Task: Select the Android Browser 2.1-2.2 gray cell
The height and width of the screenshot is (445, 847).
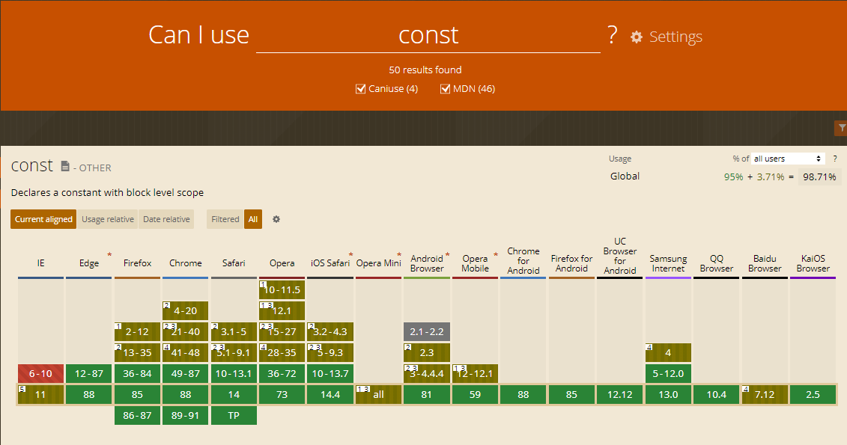Action: (427, 332)
